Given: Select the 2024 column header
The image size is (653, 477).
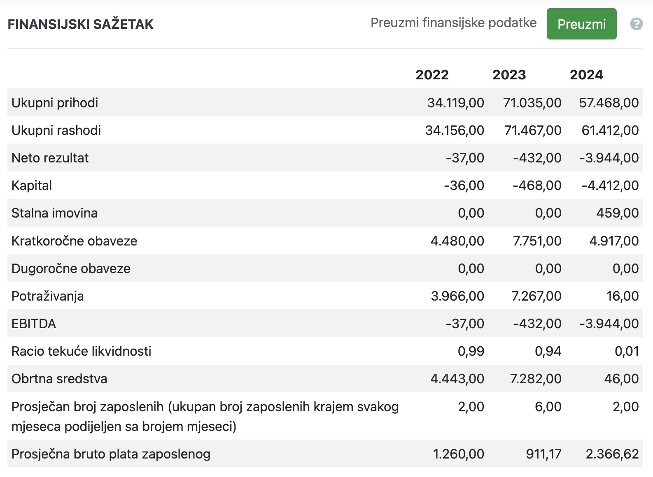Looking at the screenshot, I should 586,75.
